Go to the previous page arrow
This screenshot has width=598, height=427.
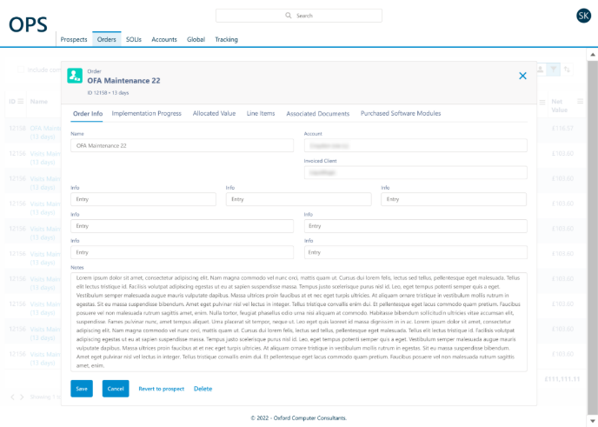click(x=12, y=397)
